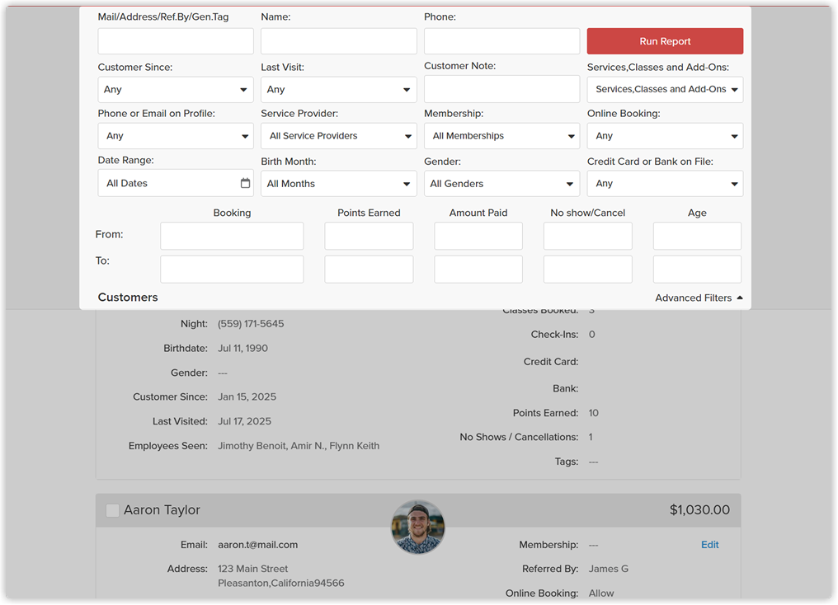Screen dimensions: 838x605
Task: Click No show/Cancel From field
Action: (588, 236)
